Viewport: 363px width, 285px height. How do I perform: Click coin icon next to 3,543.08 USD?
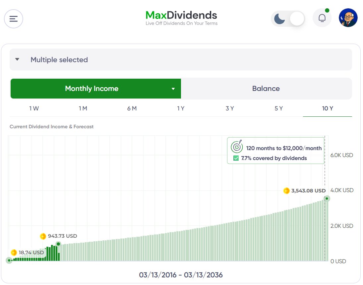[x=286, y=191]
